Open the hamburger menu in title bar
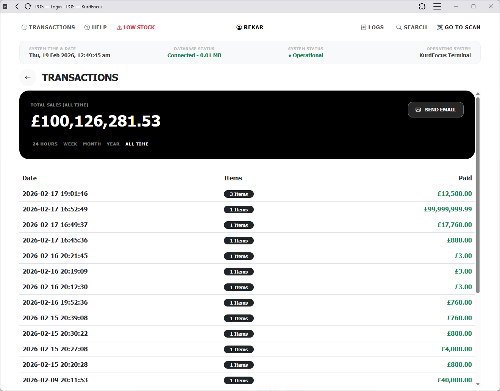This screenshot has height=391, width=500. (x=437, y=6)
